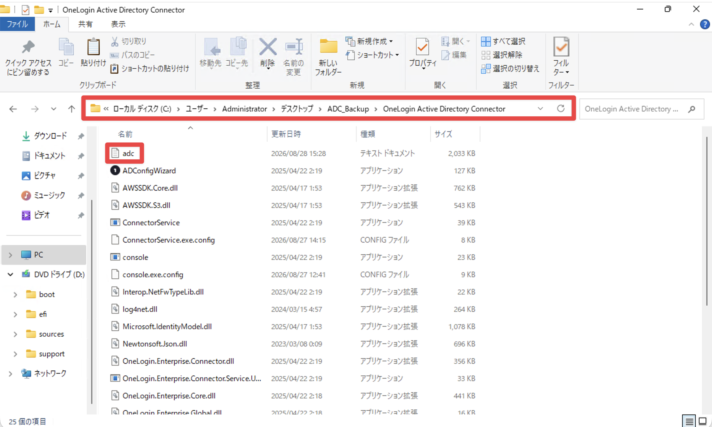Navigate back with the left arrow
Viewport: 712px width, 427px height.
click(13, 109)
